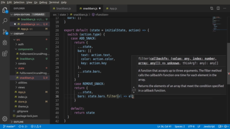Open the Source Control view
The image size is (230, 129).
[5, 32]
